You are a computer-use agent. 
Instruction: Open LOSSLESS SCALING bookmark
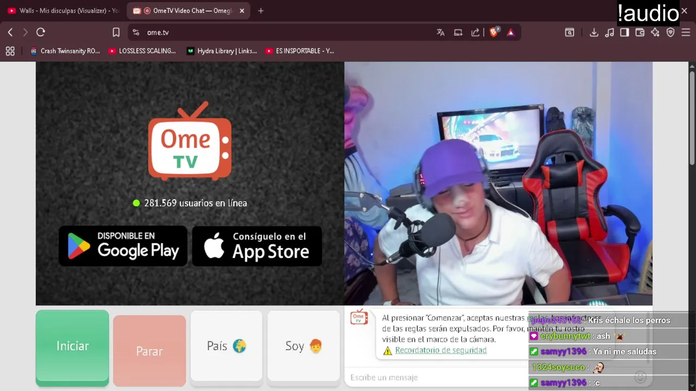(x=142, y=51)
